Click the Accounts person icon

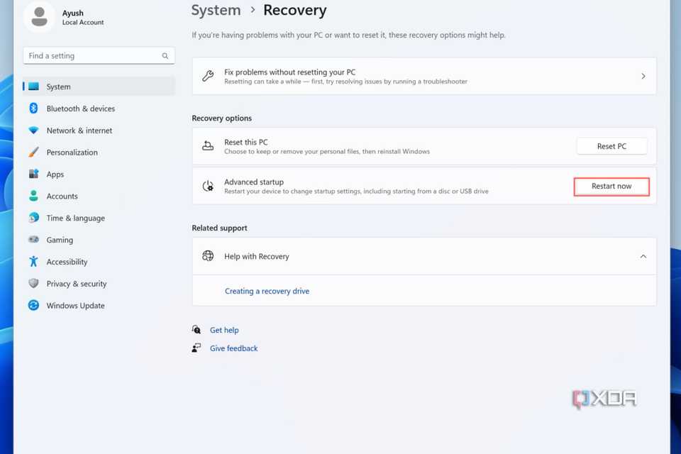click(33, 196)
